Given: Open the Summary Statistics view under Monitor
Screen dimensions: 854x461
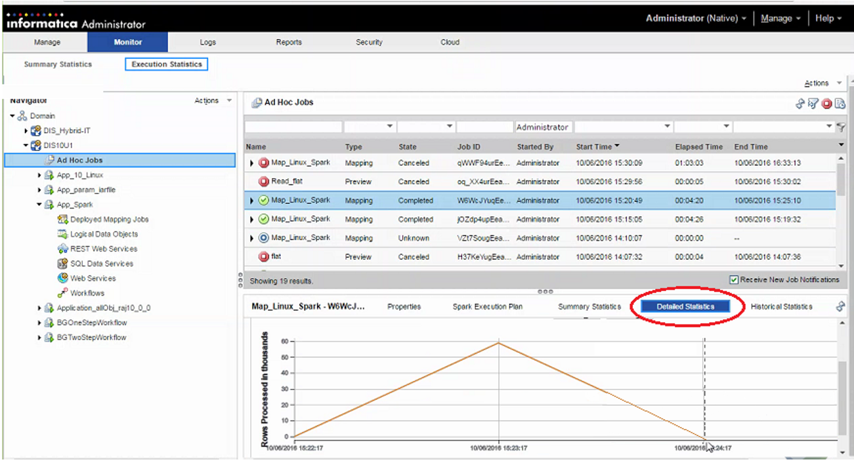Looking at the screenshot, I should point(58,64).
